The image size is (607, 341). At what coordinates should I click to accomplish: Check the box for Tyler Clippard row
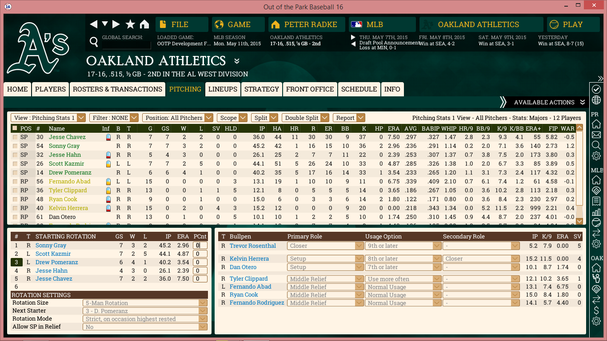pos(16,190)
